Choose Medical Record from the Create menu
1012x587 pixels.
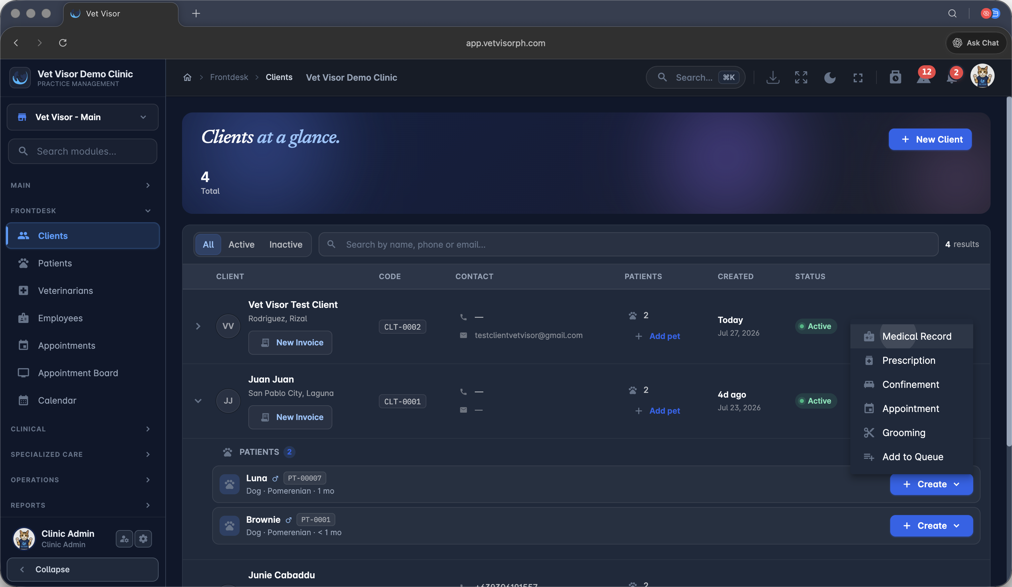[x=912, y=336]
